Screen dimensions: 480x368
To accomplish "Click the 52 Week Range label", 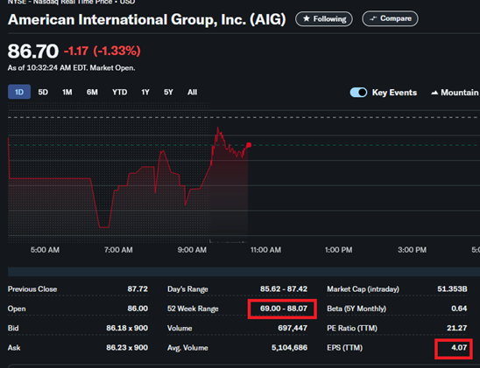I will [x=193, y=309].
